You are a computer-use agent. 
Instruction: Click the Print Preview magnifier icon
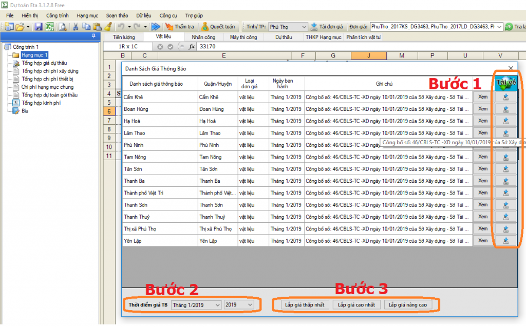click(62, 27)
